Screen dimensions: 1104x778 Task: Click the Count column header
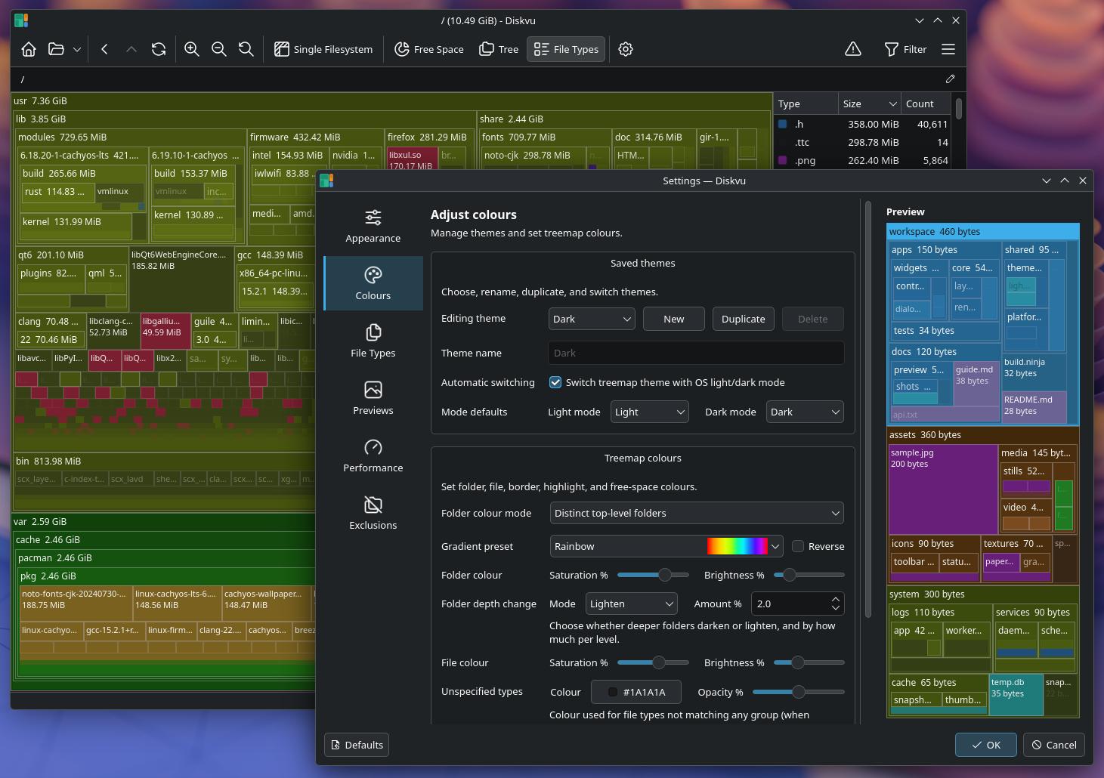[x=926, y=103]
